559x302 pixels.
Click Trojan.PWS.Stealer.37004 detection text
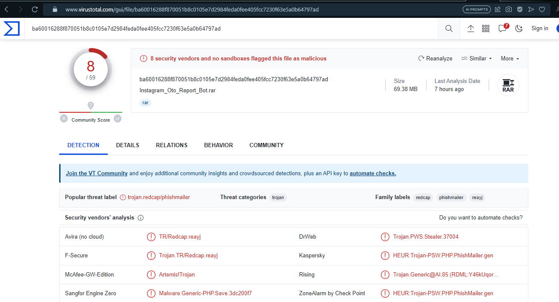click(426, 237)
